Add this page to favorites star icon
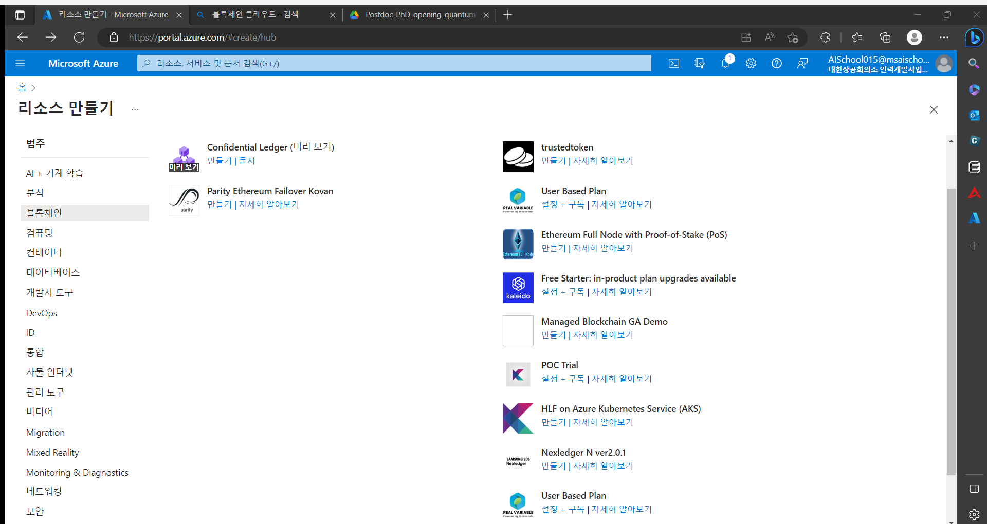 tap(793, 37)
